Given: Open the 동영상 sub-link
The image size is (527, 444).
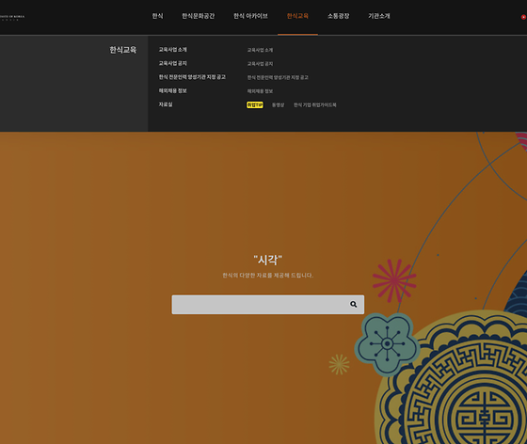Looking at the screenshot, I should tap(278, 105).
